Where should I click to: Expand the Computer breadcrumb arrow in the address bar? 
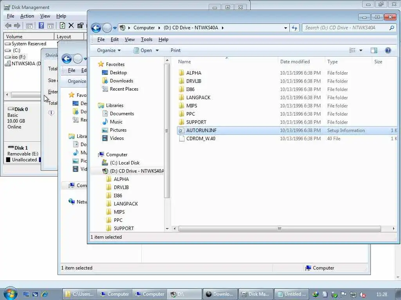(x=159, y=28)
